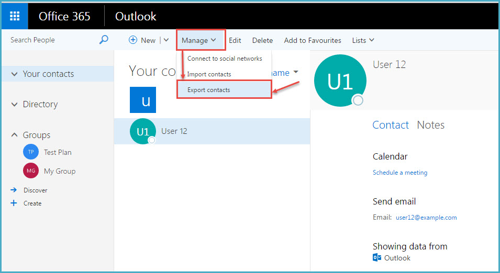Click the Your contacts label in sidebar
500x273 pixels.
(48, 74)
